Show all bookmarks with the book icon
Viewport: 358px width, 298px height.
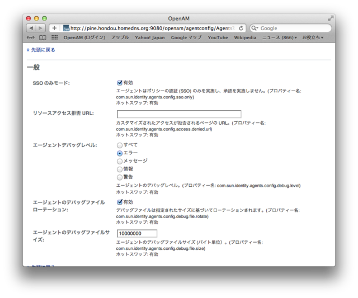[43, 37]
